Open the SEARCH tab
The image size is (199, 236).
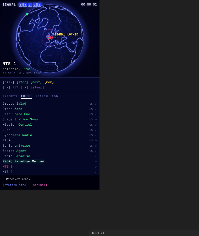42,96
